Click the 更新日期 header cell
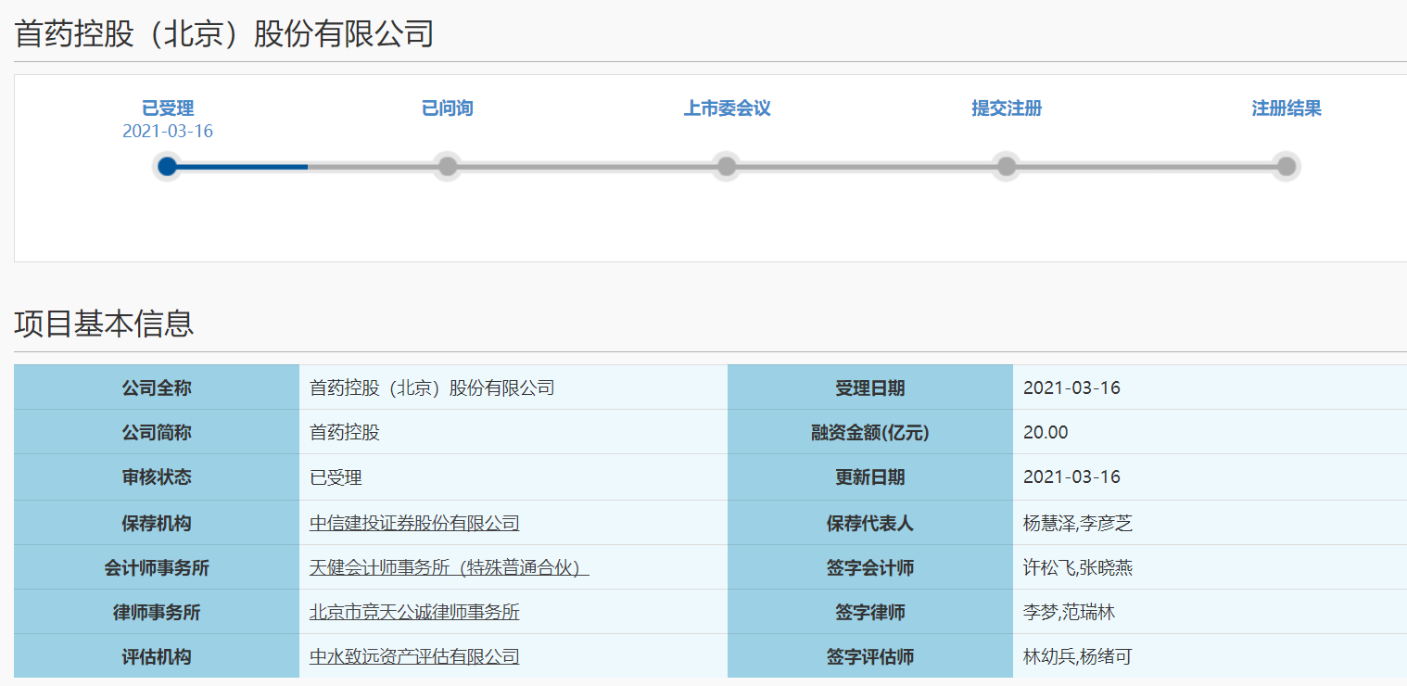This screenshot has height=686, width=1407. pyautogui.click(x=870, y=477)
